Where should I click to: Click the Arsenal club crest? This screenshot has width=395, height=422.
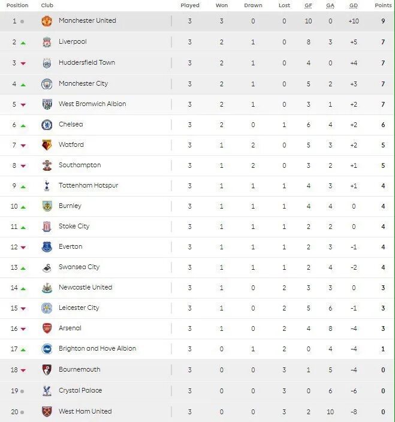(47, 328)
